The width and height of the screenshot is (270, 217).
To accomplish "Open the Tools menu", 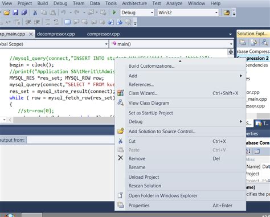I will pyautogui.click(x=111, y=3).
